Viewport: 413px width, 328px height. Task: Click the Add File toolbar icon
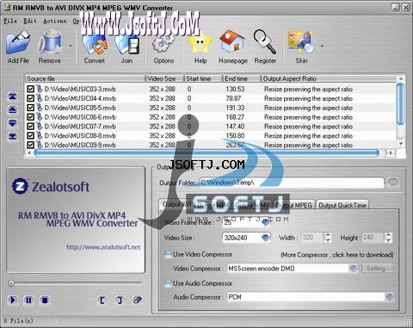point(18,43)
